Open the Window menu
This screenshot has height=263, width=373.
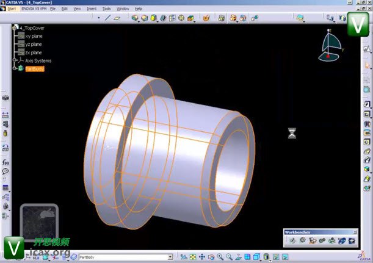[x=123, y=9]
